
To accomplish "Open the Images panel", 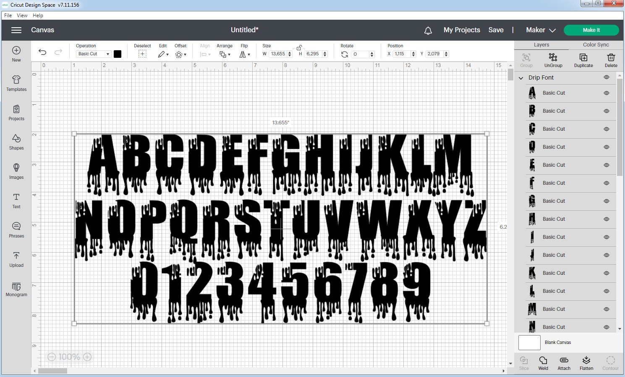I will (16, 172).
